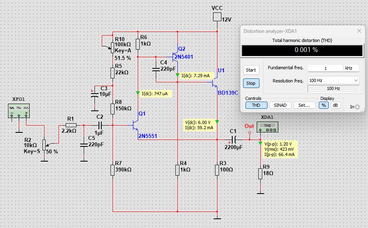Select resistor R1 2.2kΩ

(71, 125)
